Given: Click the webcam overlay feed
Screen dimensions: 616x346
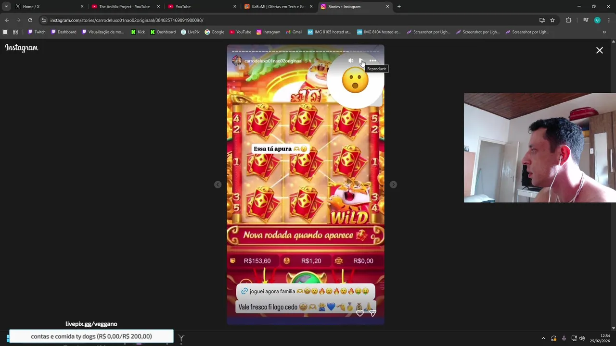Looking at the screenshot, I should point(540,148).
